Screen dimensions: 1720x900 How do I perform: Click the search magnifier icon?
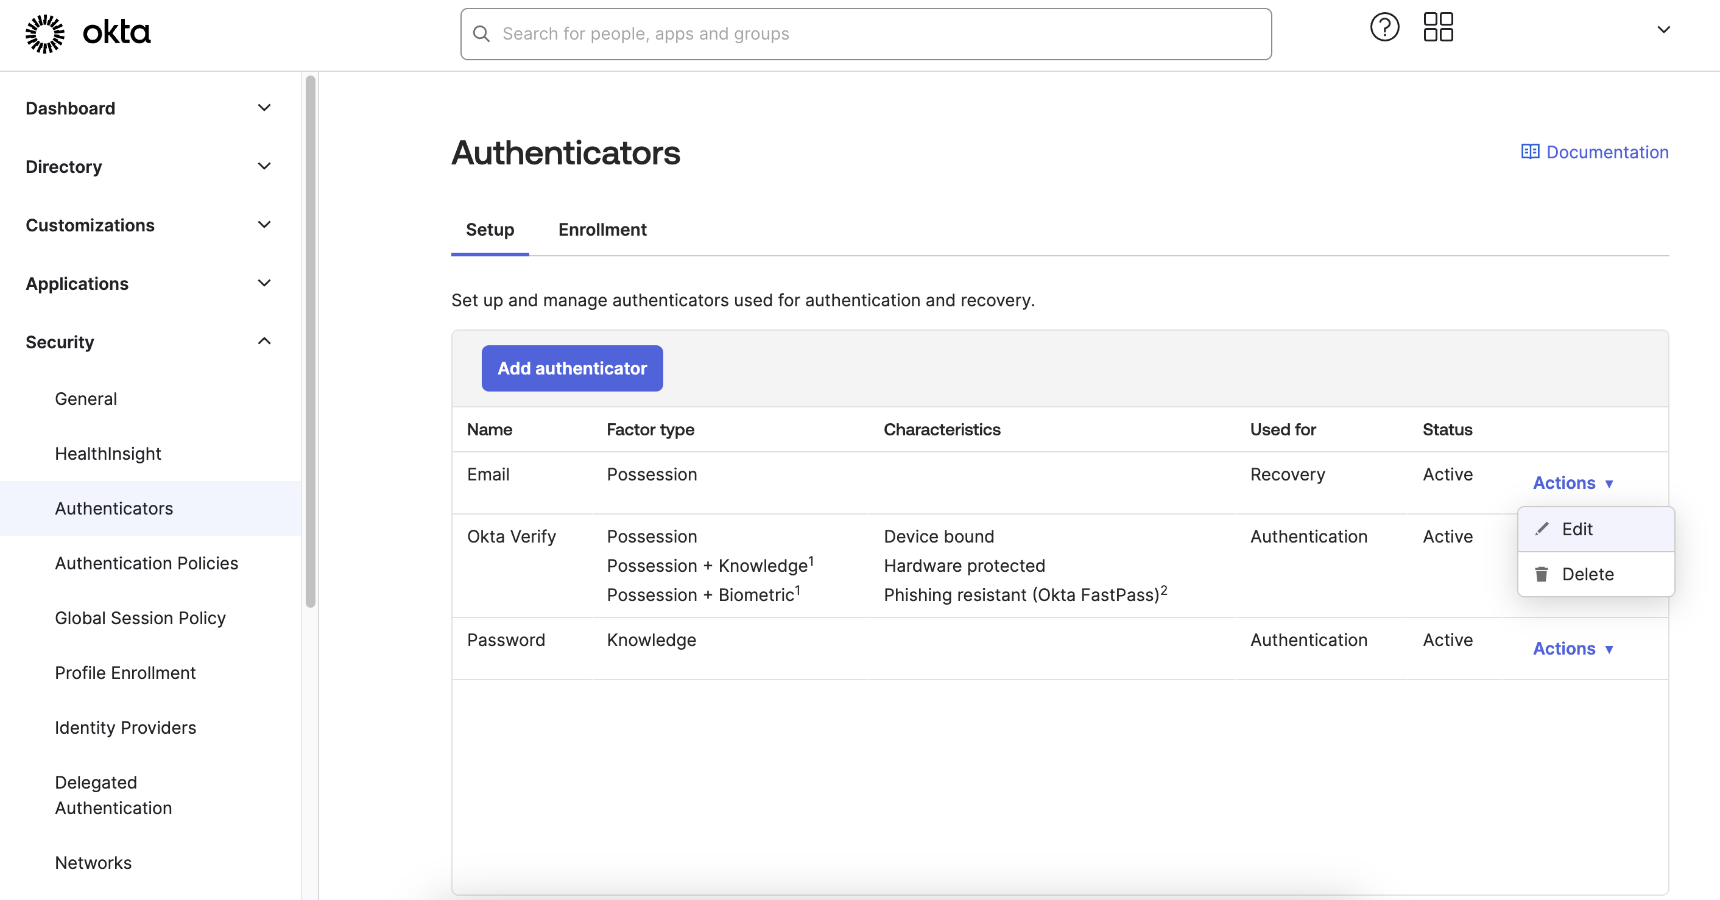[481, 33]
